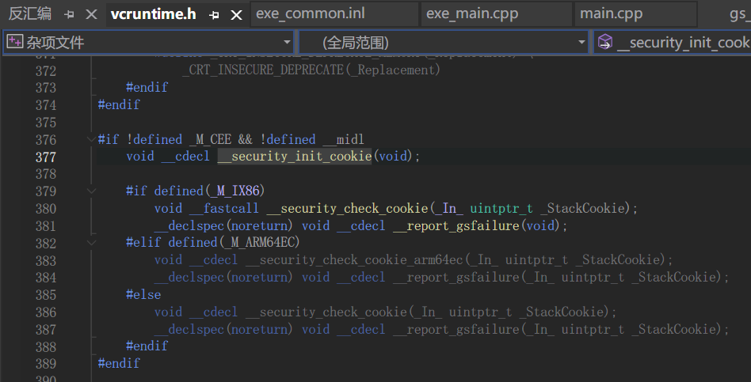Click _M_CEE on line 376
This screenshot has width=751, height=382.
click(x=210, y=140)
